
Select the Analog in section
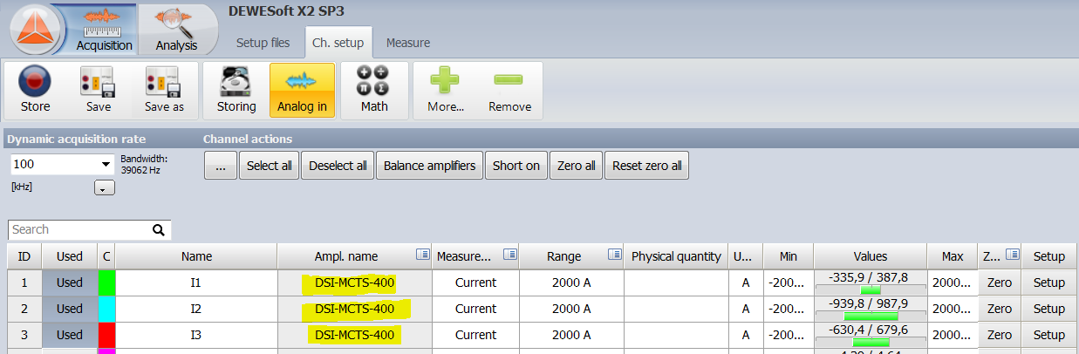tap(302, 91)
